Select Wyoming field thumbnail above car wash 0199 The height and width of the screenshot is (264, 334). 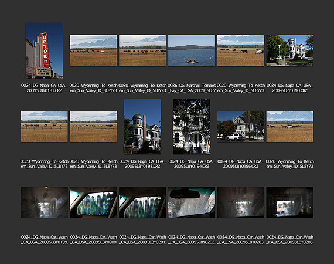point(45,126)
